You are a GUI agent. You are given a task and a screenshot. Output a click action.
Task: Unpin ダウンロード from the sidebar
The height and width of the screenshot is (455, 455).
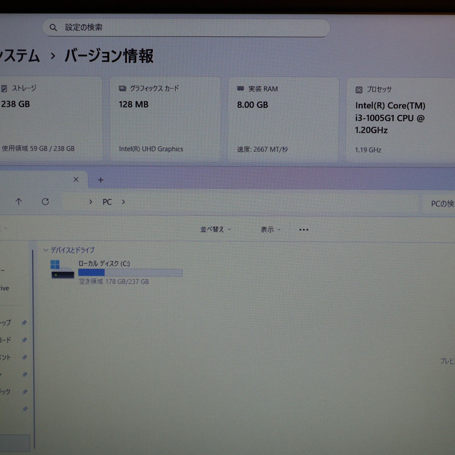24,340
